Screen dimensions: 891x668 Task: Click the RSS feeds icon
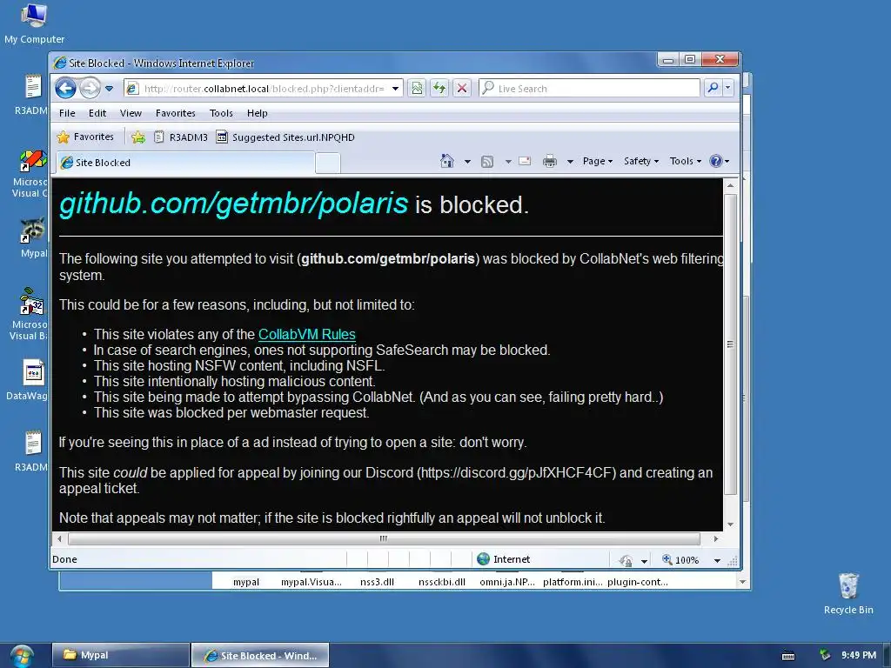487,161
